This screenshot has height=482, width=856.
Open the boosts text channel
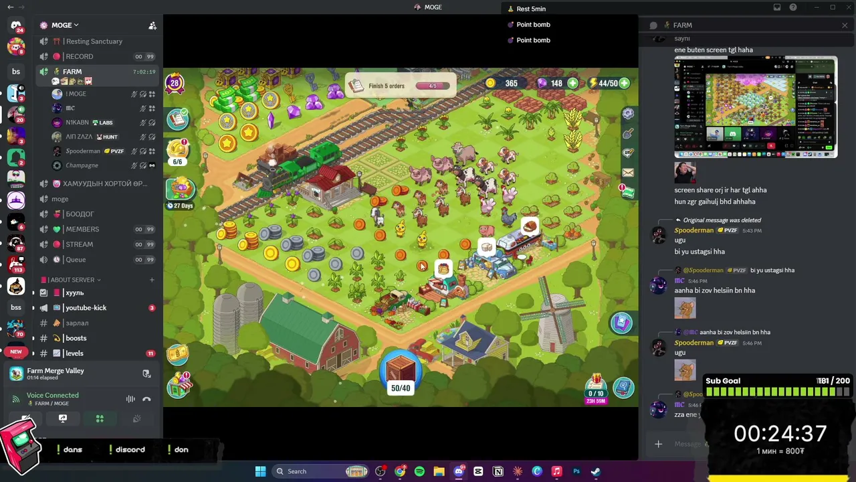point(98,338)
